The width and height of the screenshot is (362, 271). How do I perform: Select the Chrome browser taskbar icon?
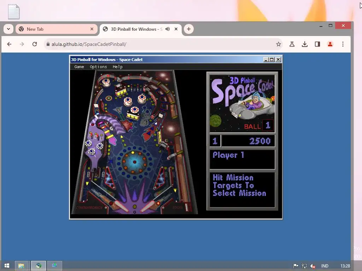point(38,266)
